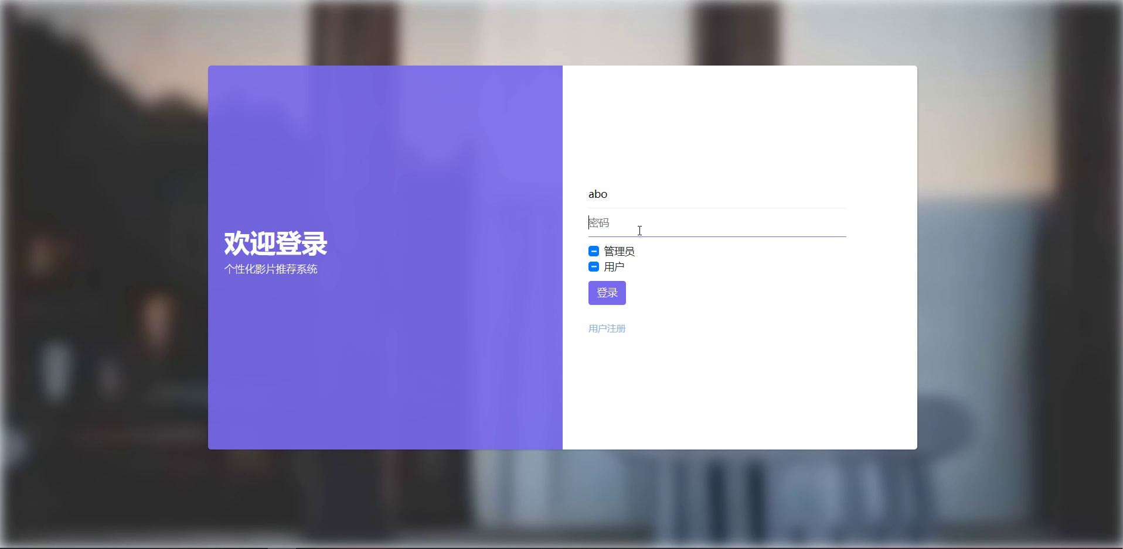Select the 用户 label text

coord(614,266)
